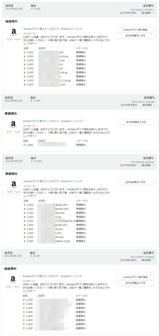Screen dimensions: 159x336
Task: Click the total ¥ 9,000
Action: pos(35,9)
